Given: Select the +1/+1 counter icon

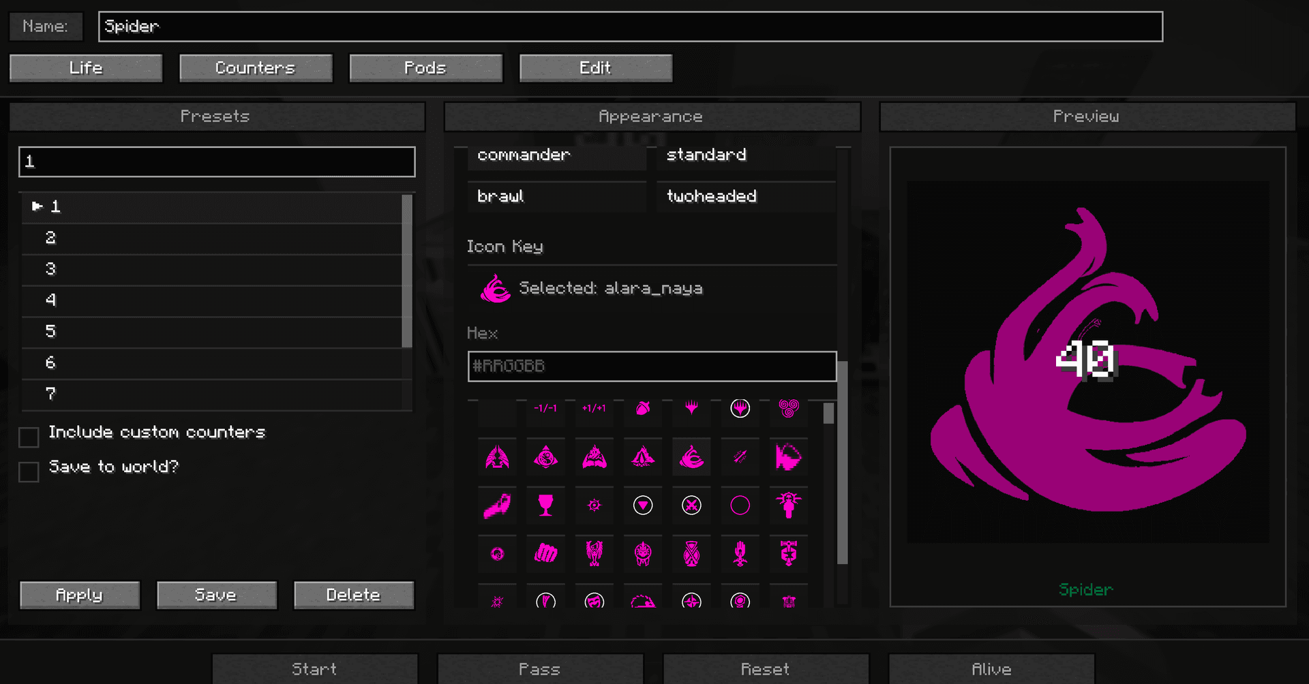Looking at the screenshot, I should coord(594,408).
